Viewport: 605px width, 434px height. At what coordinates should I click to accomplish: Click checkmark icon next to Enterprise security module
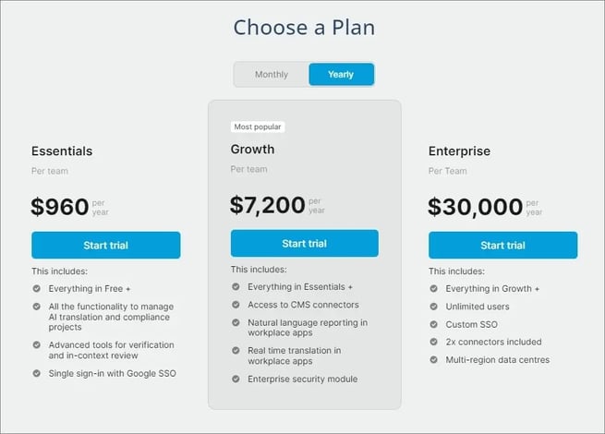[x=236, y=379]
